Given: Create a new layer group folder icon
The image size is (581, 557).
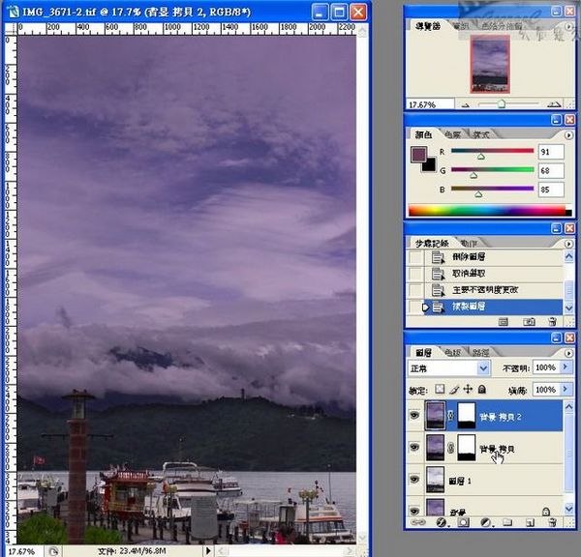Looking at the screenshot, I should coord(507,522).
